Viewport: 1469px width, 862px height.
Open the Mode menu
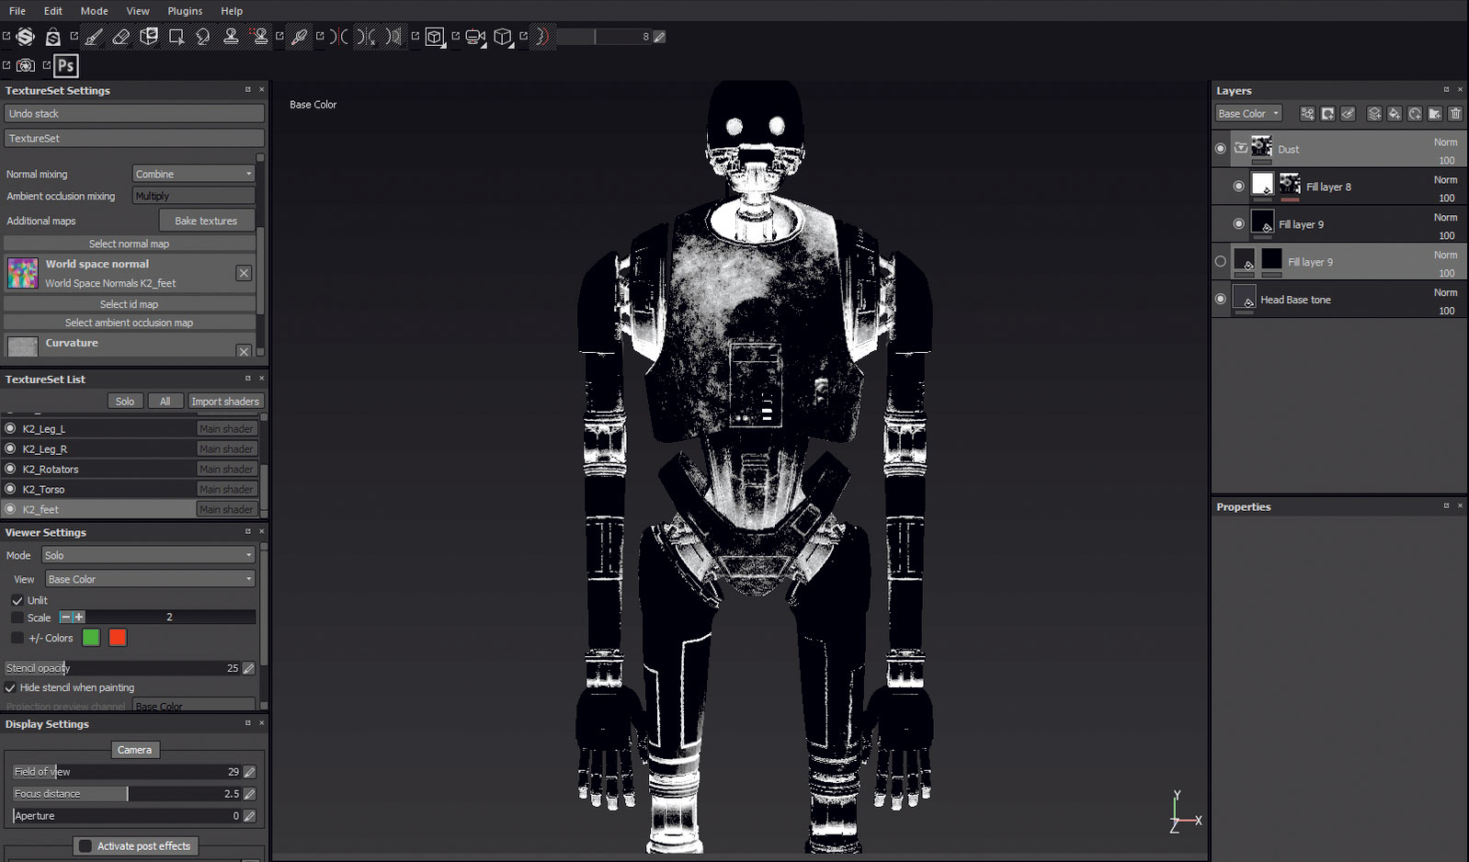click(94, 11)
